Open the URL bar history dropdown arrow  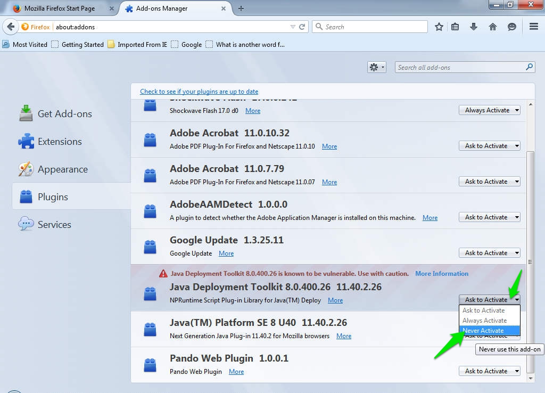coord(293,27)
